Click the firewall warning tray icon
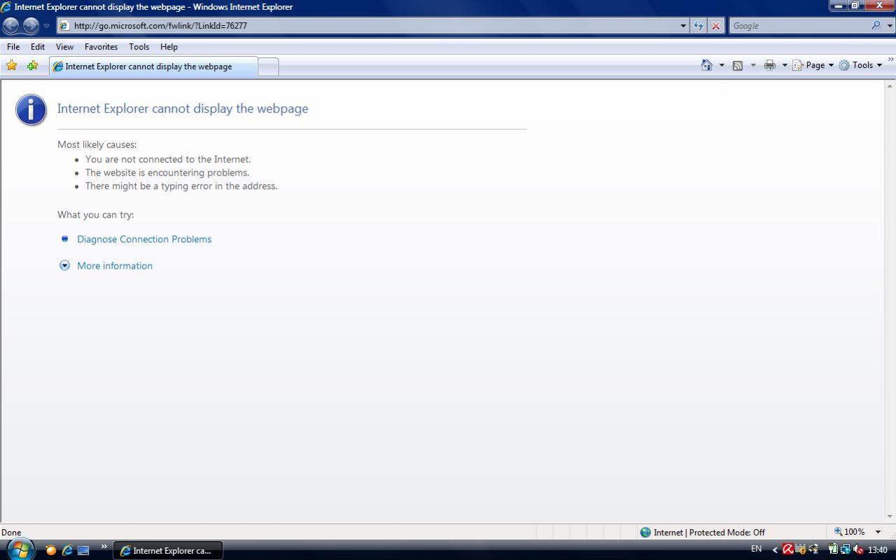Image resolution: width=896 pixels, height=560 pixels. (x=801, y=549)
